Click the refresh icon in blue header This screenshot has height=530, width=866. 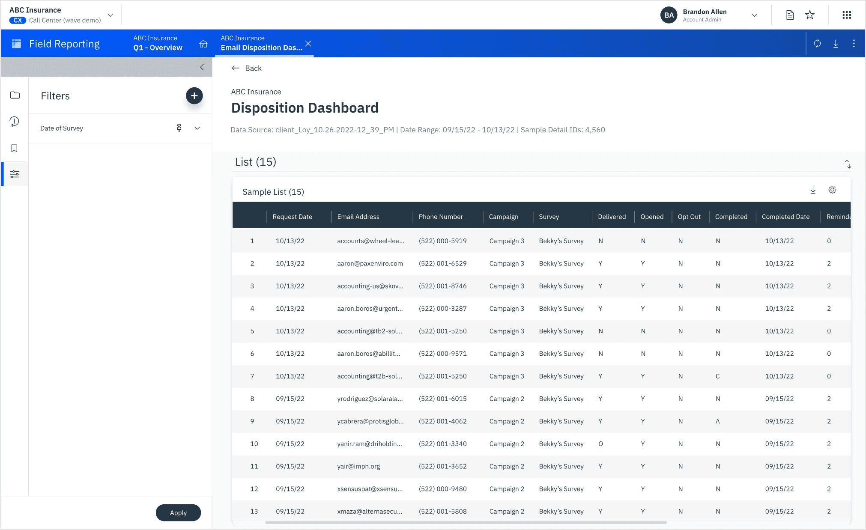817,43
